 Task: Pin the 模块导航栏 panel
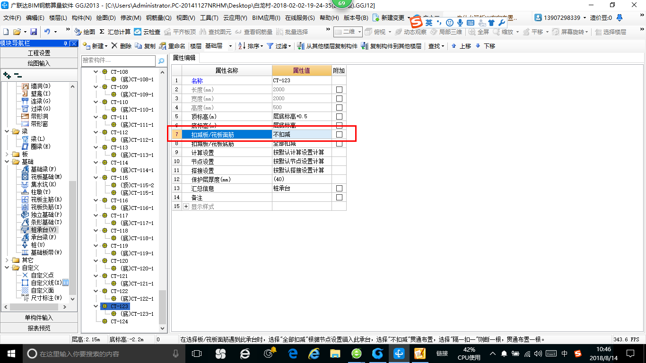(x=65, y=43)
